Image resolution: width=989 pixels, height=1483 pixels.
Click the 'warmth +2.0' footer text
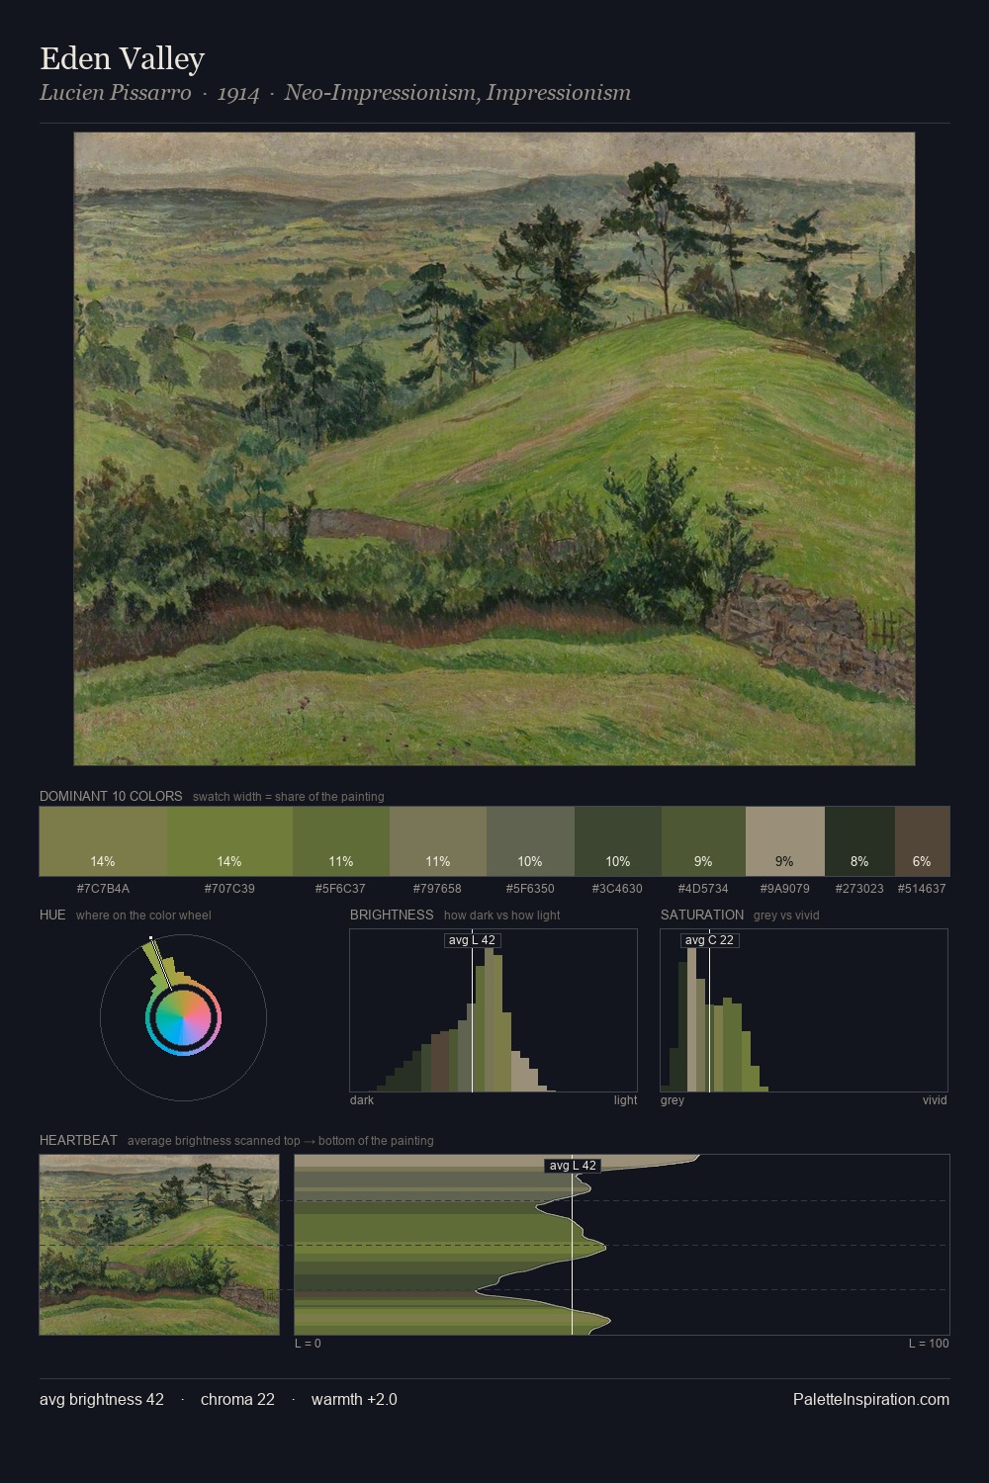354,1399
